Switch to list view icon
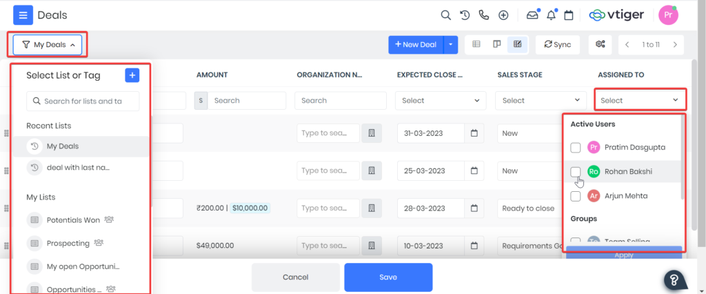Viewport: 706px width, 294px height. click(476, 44)
